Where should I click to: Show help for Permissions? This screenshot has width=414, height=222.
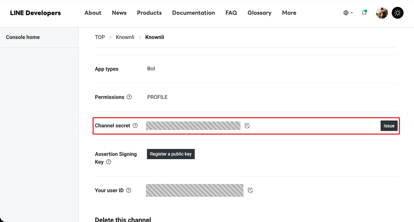point(129,97)
